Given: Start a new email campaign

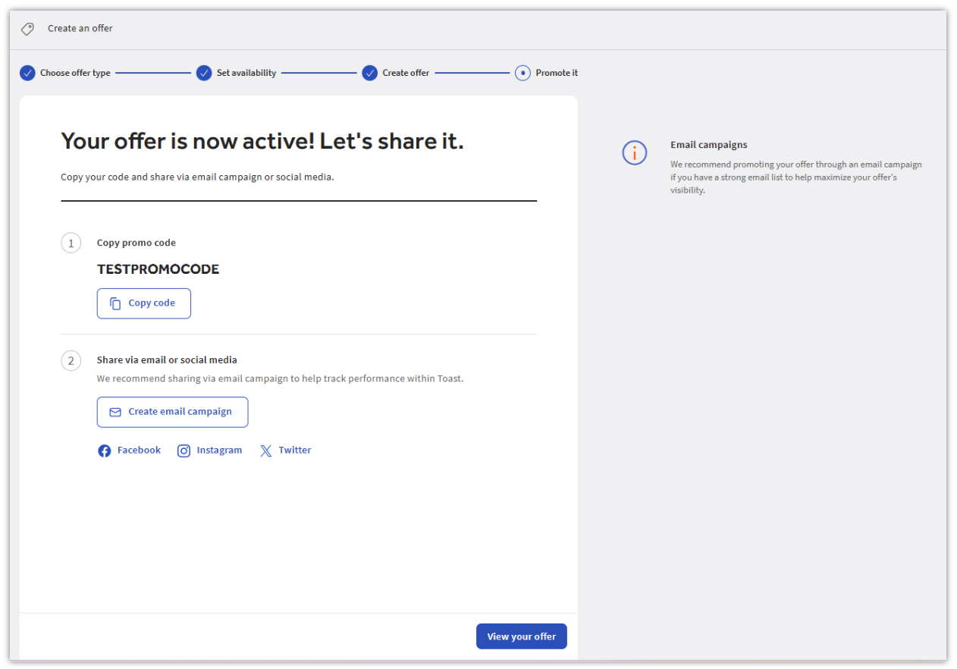Looking at the screenshot, I should pyautogui.click(x=172, y=412).
